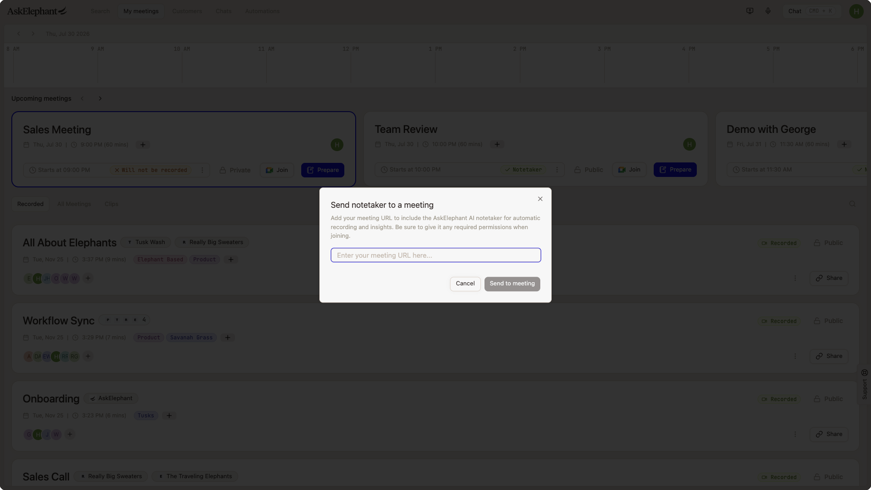Viewport: 871px width, 490px height.
Task: Add participant to Workflow Sync
Action: pyautogui.click(x=88, y=356)
